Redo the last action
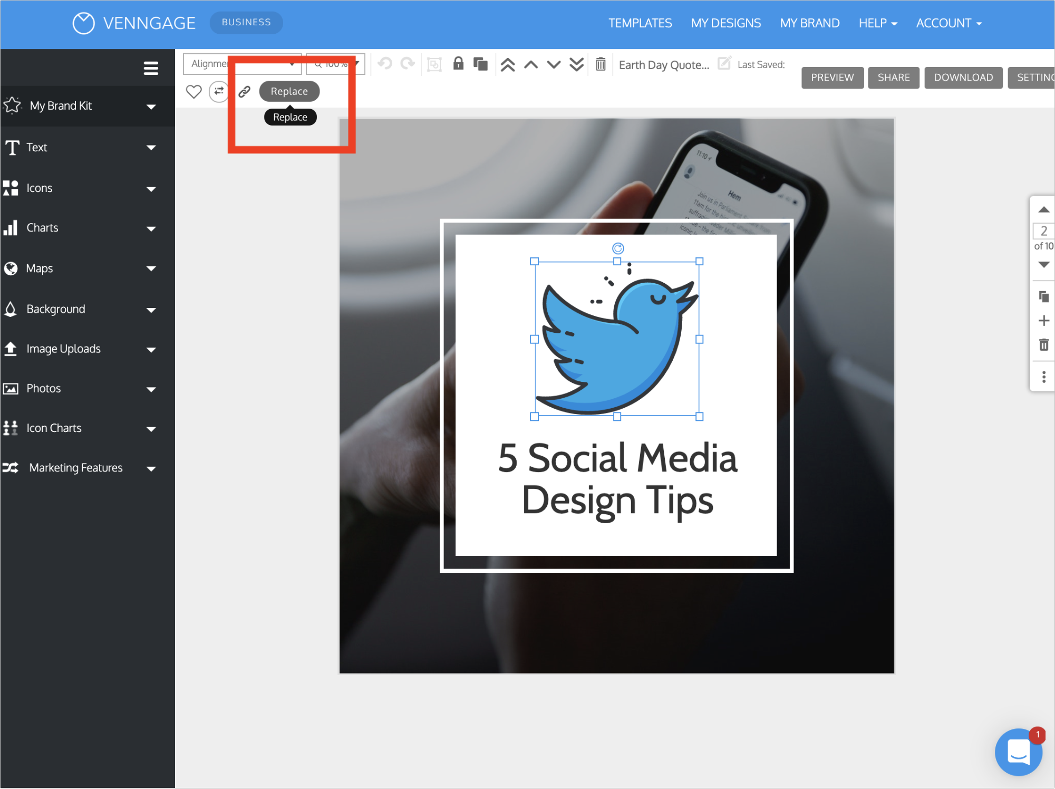Image resolution: width=1055 pixels, height=789 pixels. [408, 64]
